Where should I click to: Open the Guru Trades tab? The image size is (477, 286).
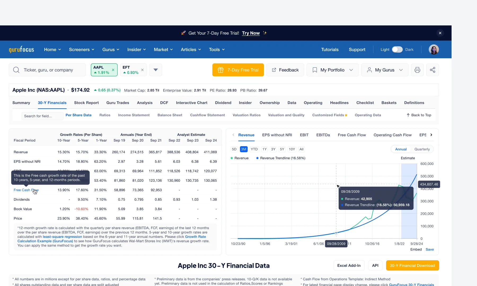tap(118, 103)
